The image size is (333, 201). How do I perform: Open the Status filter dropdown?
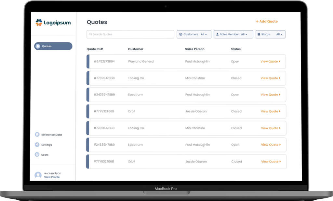pyautogui.click(x=280, y=34)
